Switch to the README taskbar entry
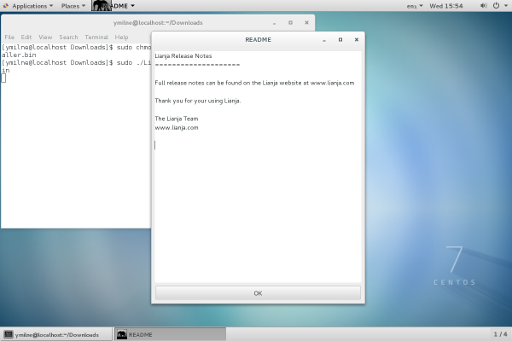The height and width of the screenshot is (341, 512). coord(171,334)
